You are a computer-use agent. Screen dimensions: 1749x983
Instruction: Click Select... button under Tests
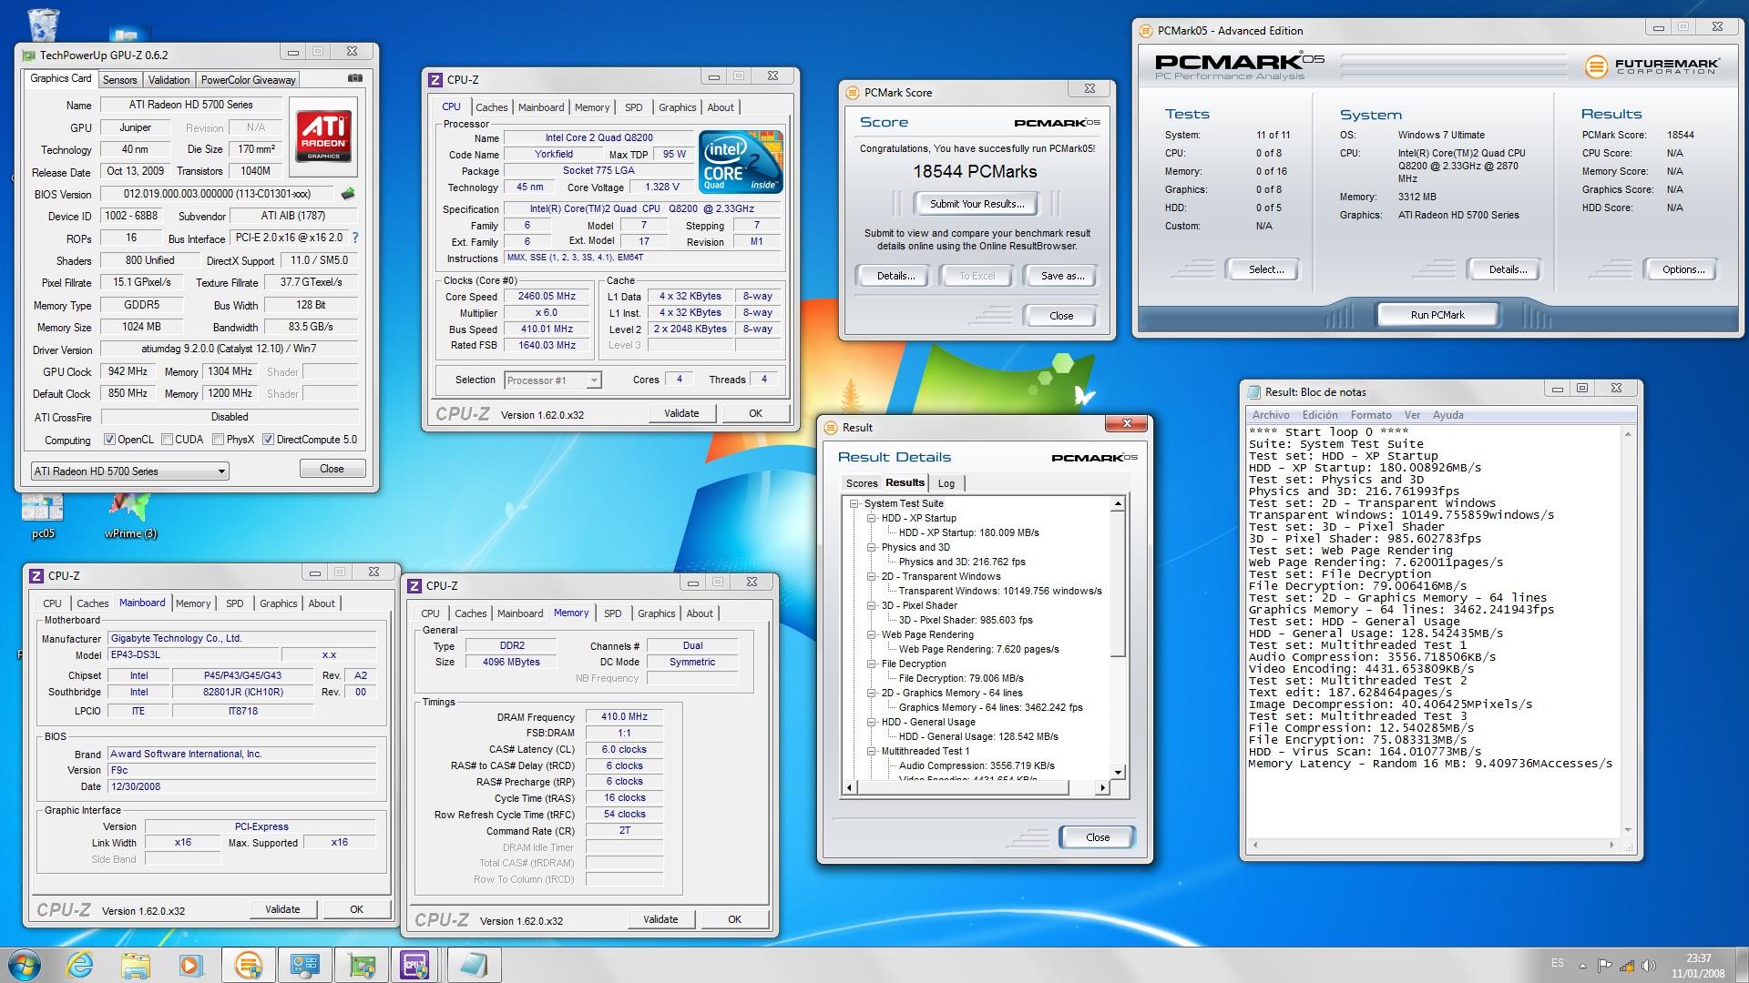[1266, 269]
